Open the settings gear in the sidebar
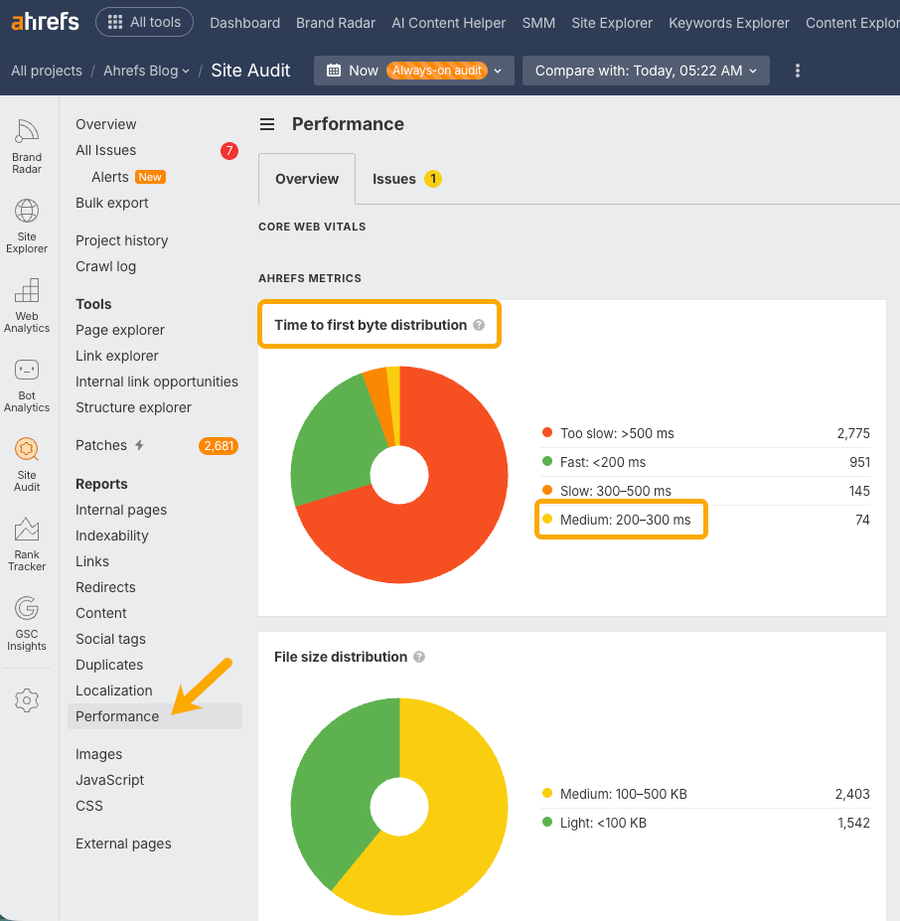 (27, 700)
